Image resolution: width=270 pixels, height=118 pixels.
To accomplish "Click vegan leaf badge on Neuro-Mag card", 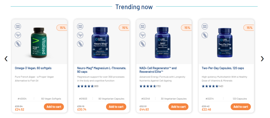I will (80, 35).
